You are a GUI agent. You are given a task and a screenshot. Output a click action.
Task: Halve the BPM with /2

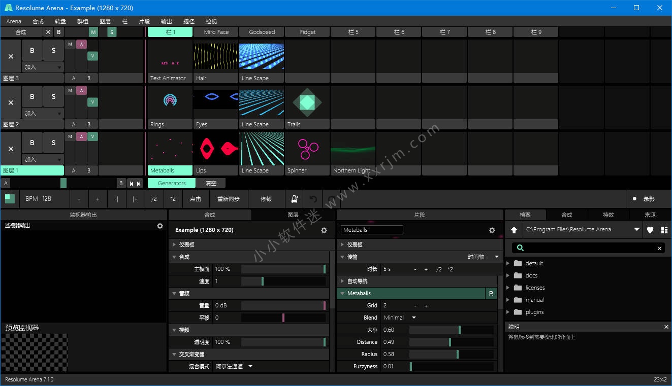tap(154, 199)
